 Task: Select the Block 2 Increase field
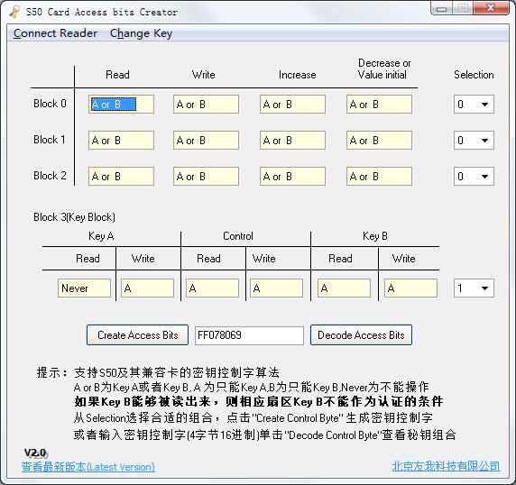pos(292,177)
